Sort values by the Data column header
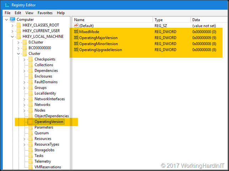Viewport: 229px width, 171px height. click(209, 20)
